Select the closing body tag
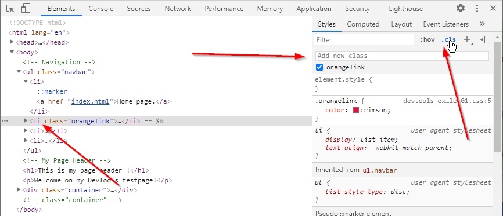This screenshot has width=503, height=216. pyautogui.click(x=29, y=210)
